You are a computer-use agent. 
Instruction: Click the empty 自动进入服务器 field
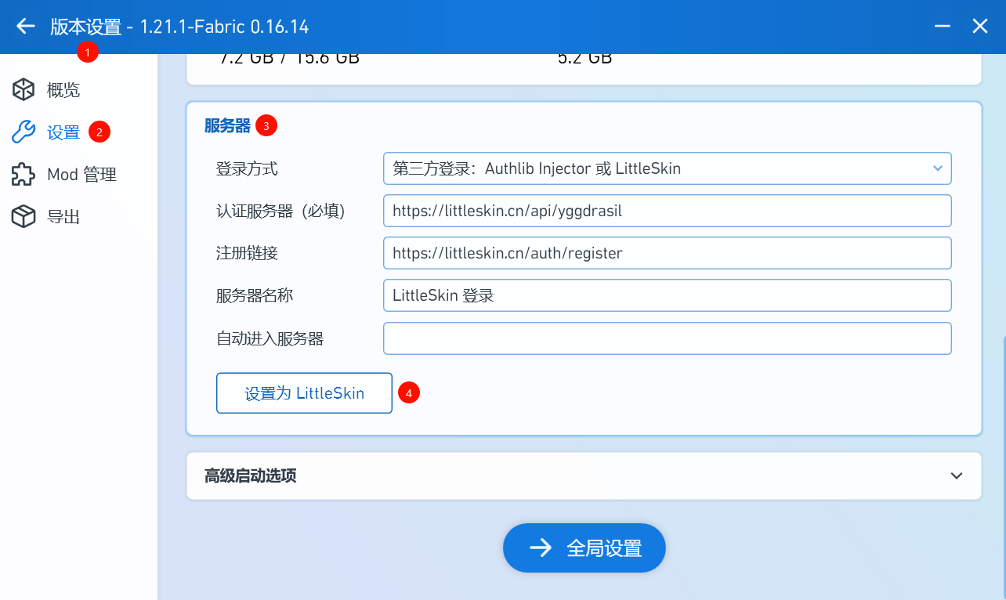[x=667, y=338]
